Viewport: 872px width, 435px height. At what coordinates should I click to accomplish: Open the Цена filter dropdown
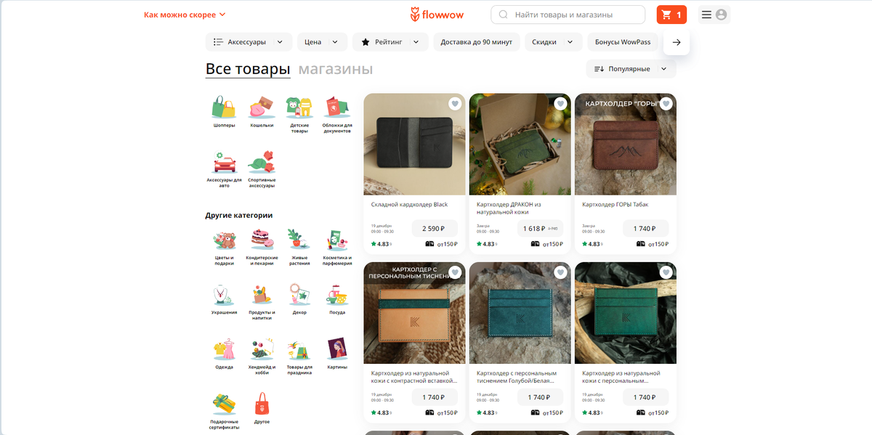(321, 42)
